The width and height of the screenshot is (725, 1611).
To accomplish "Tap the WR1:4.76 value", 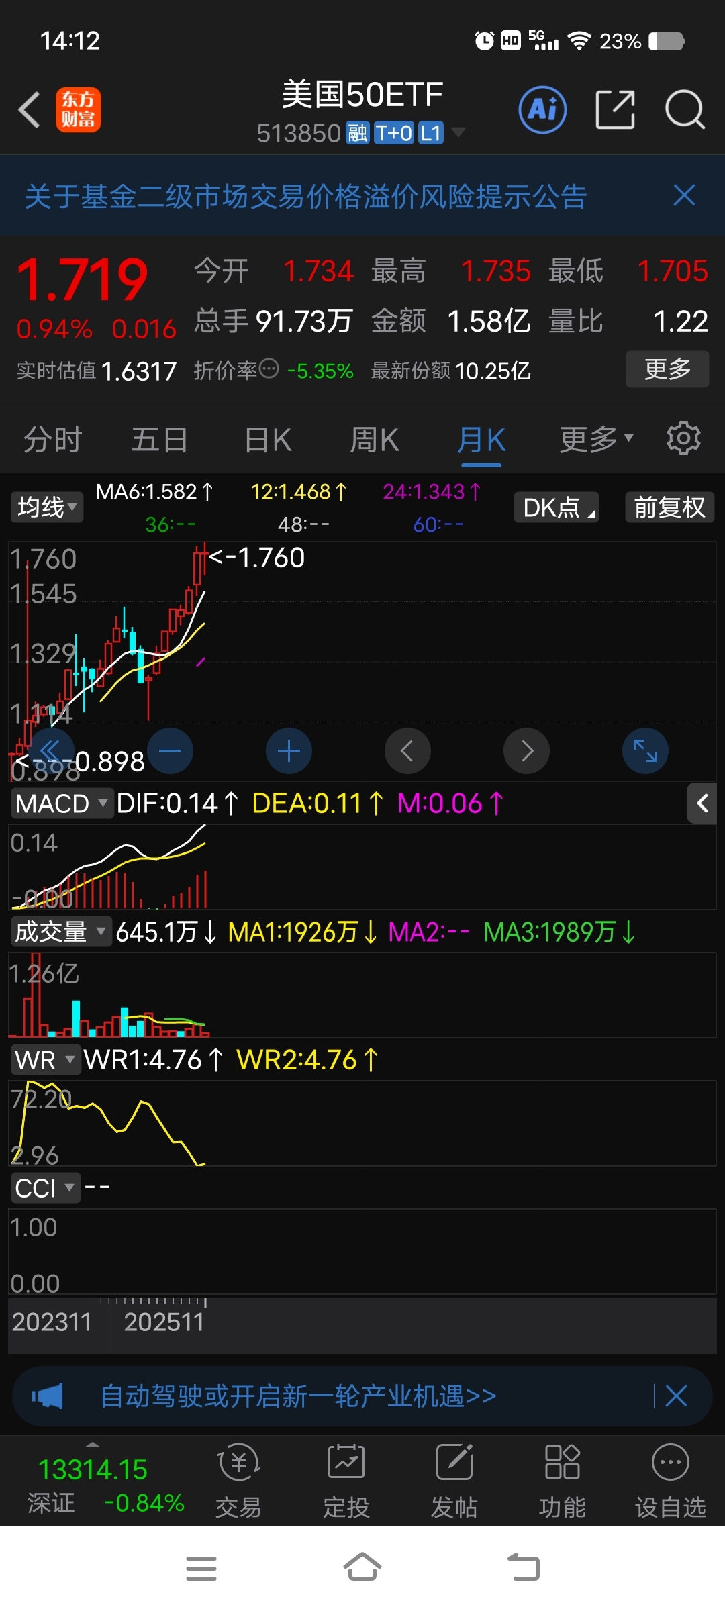I will click(153, 1060).
